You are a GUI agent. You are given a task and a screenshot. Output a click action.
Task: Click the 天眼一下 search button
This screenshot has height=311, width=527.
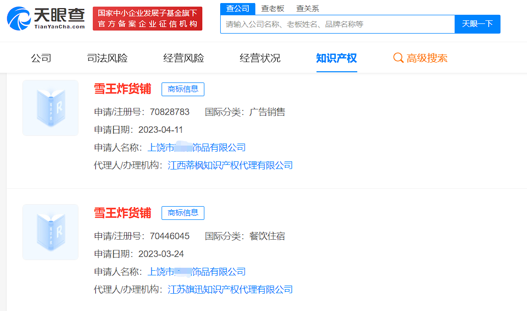[x=477, y=24]
